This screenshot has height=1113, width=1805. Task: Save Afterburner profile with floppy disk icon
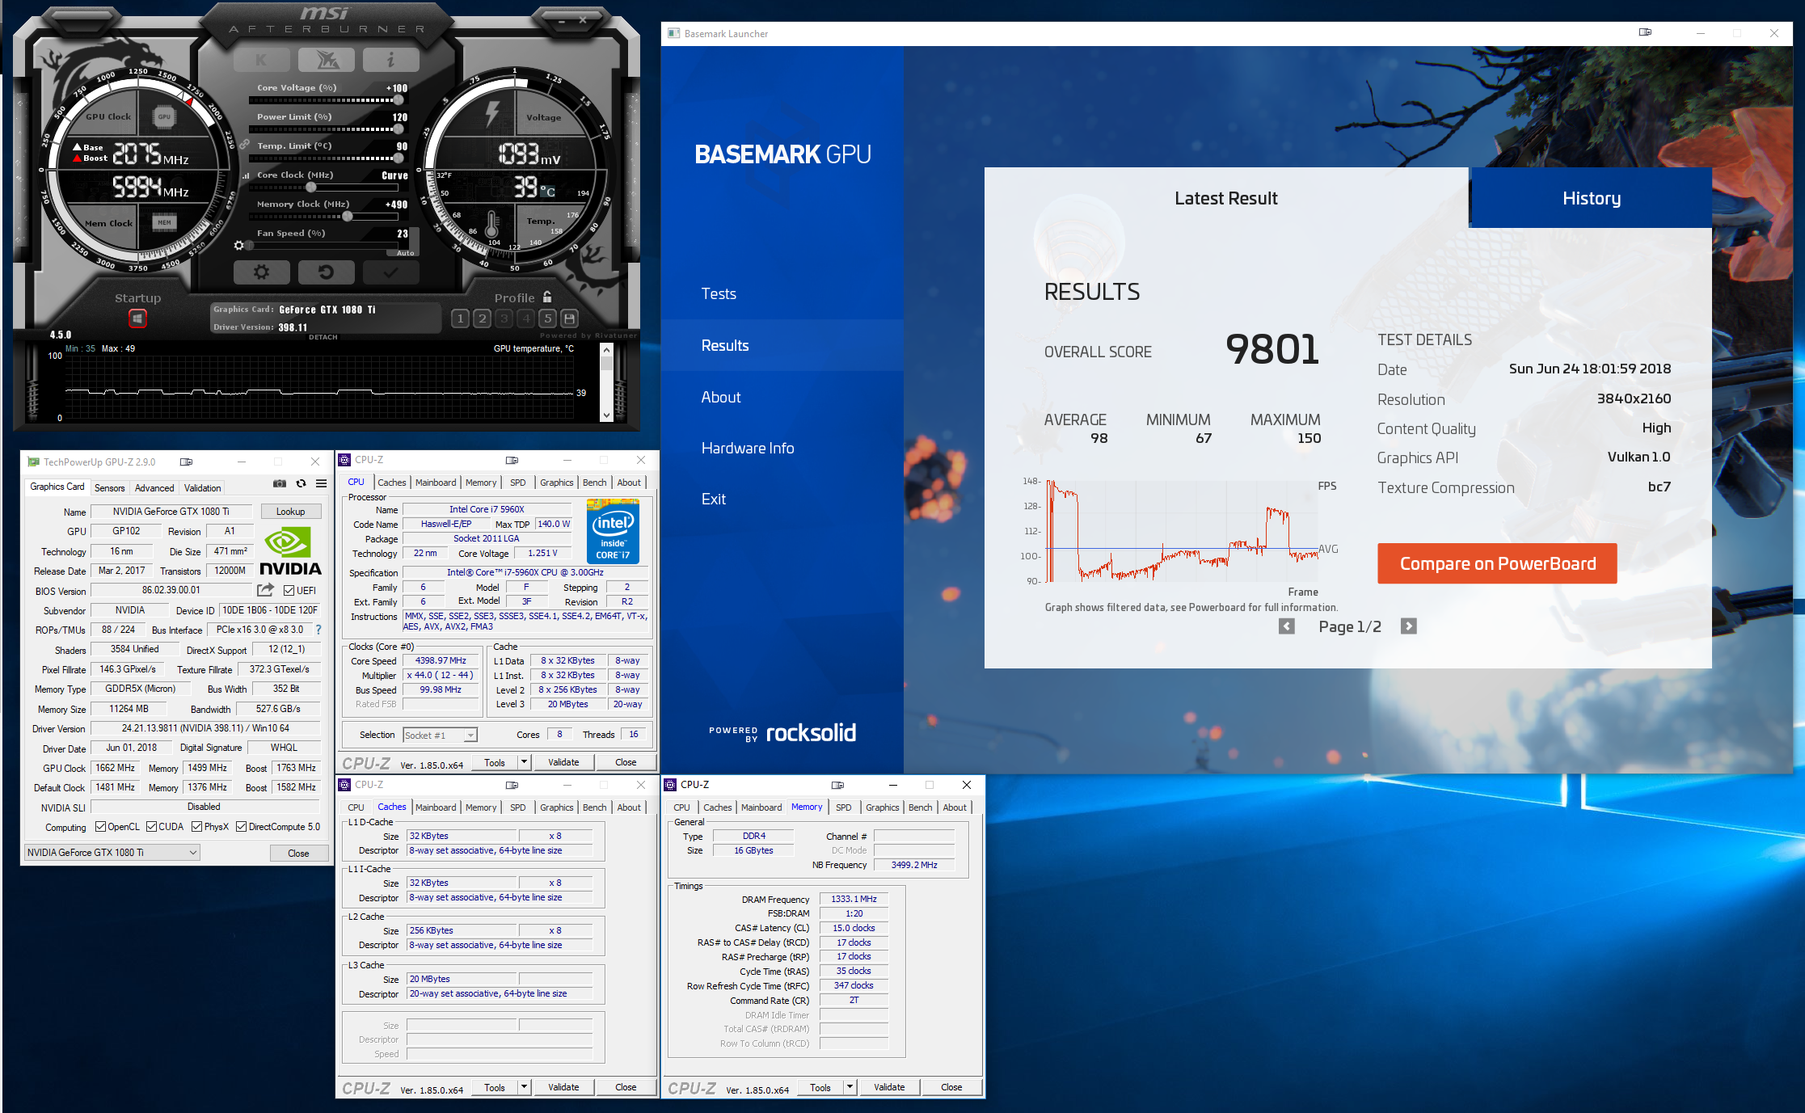(569, 318)
